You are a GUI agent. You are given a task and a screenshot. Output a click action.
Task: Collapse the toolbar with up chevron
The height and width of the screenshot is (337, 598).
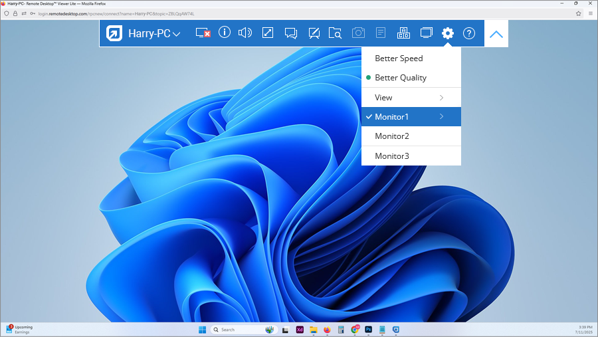point(496,34)
